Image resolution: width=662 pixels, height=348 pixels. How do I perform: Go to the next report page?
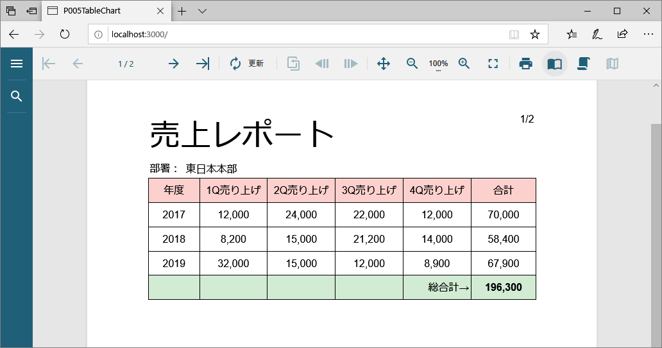coord(173,64)
